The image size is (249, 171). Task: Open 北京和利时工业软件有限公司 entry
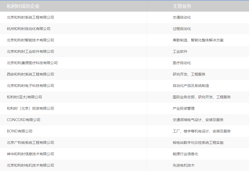[x=30, y=51]
